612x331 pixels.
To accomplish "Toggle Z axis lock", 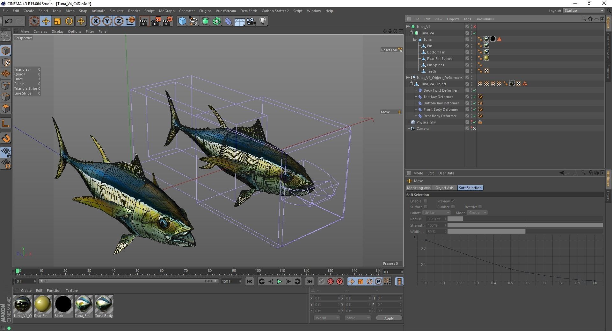I will (119, 21).
